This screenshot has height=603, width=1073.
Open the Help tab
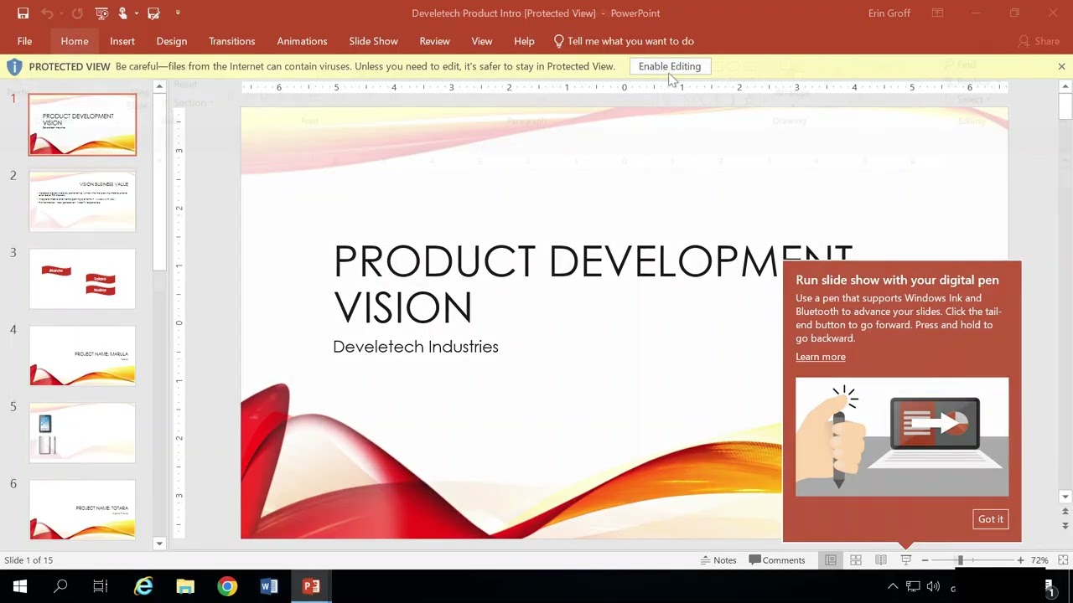coord(524,41)
